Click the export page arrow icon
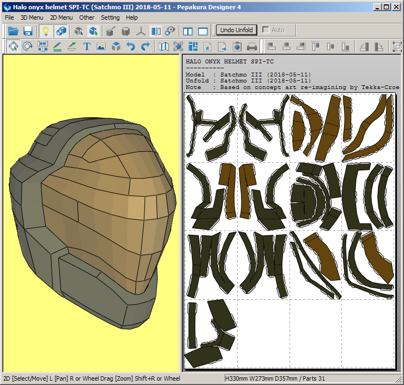The width and height of the screenshot is (404, 385). click(222, 46)
